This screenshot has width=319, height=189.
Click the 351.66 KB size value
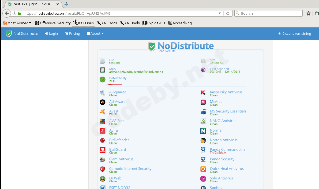click(217, 63)
